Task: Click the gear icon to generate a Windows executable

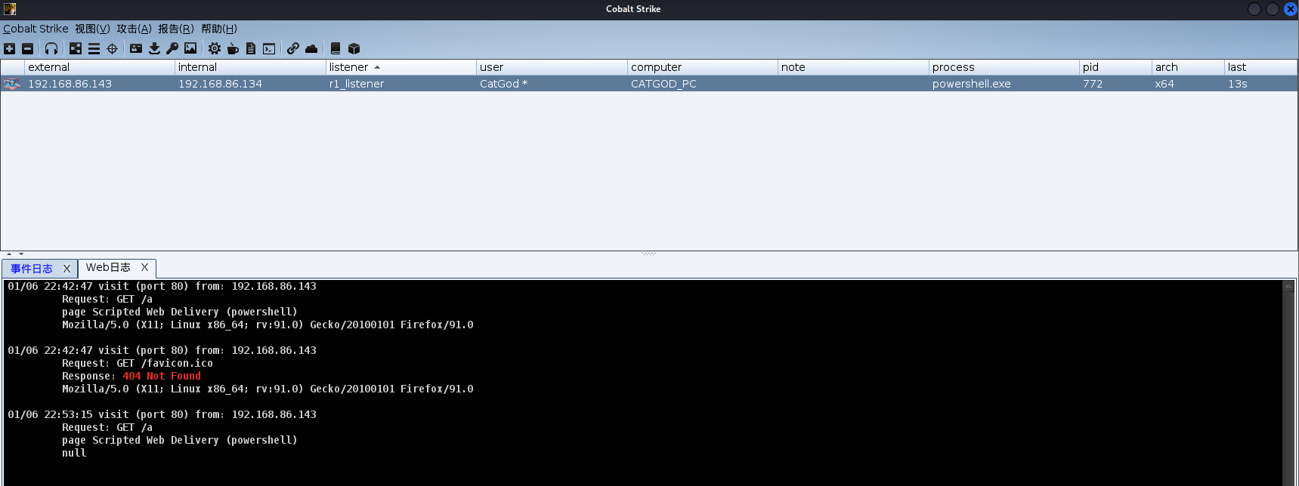Action: [x=215, y=48]
